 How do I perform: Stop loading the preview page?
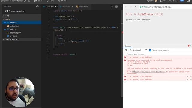136,7
